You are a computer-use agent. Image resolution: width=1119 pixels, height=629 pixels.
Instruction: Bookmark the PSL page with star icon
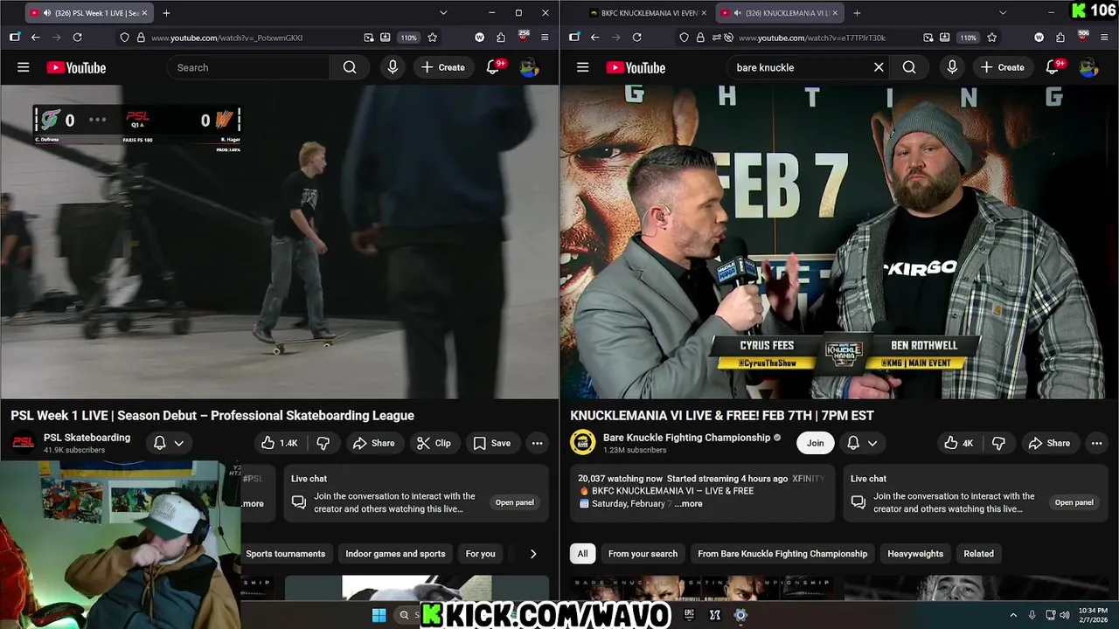point(433,38)
